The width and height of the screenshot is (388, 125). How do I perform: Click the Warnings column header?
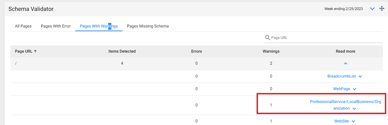point(271,51)
